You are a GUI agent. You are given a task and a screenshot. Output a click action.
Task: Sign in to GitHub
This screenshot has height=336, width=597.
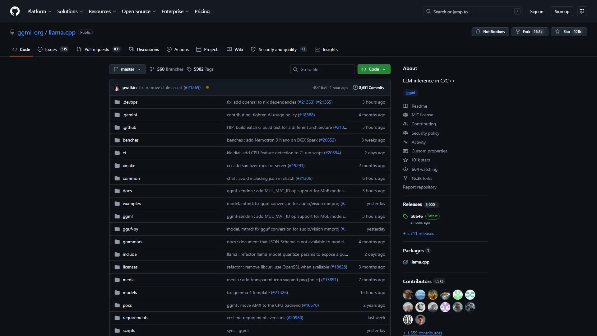click(537, 12)
